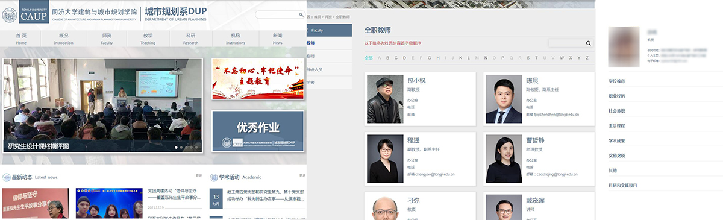Click the name 陈晨
Viewport: 723px width, 220px height.
pos(532,80)
